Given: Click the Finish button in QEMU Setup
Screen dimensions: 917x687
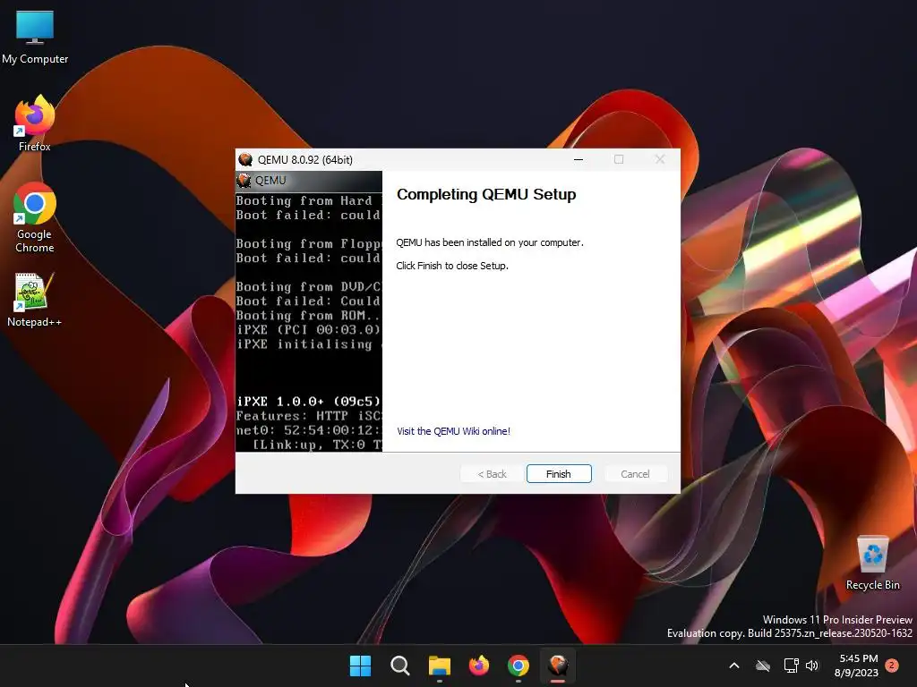Looking at the screenshot, I should pos(559,474).
